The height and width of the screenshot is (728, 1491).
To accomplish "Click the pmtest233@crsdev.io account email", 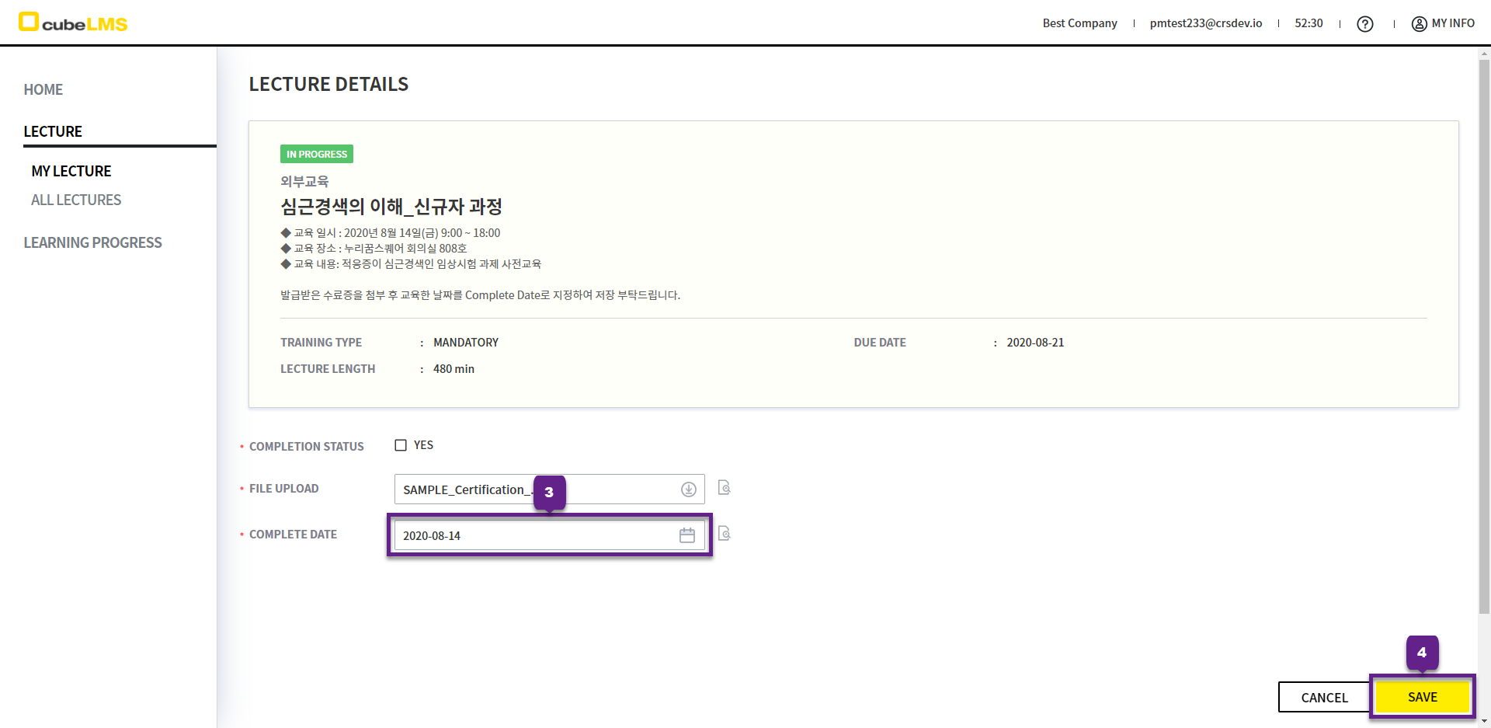I will tap(1205, 23).
